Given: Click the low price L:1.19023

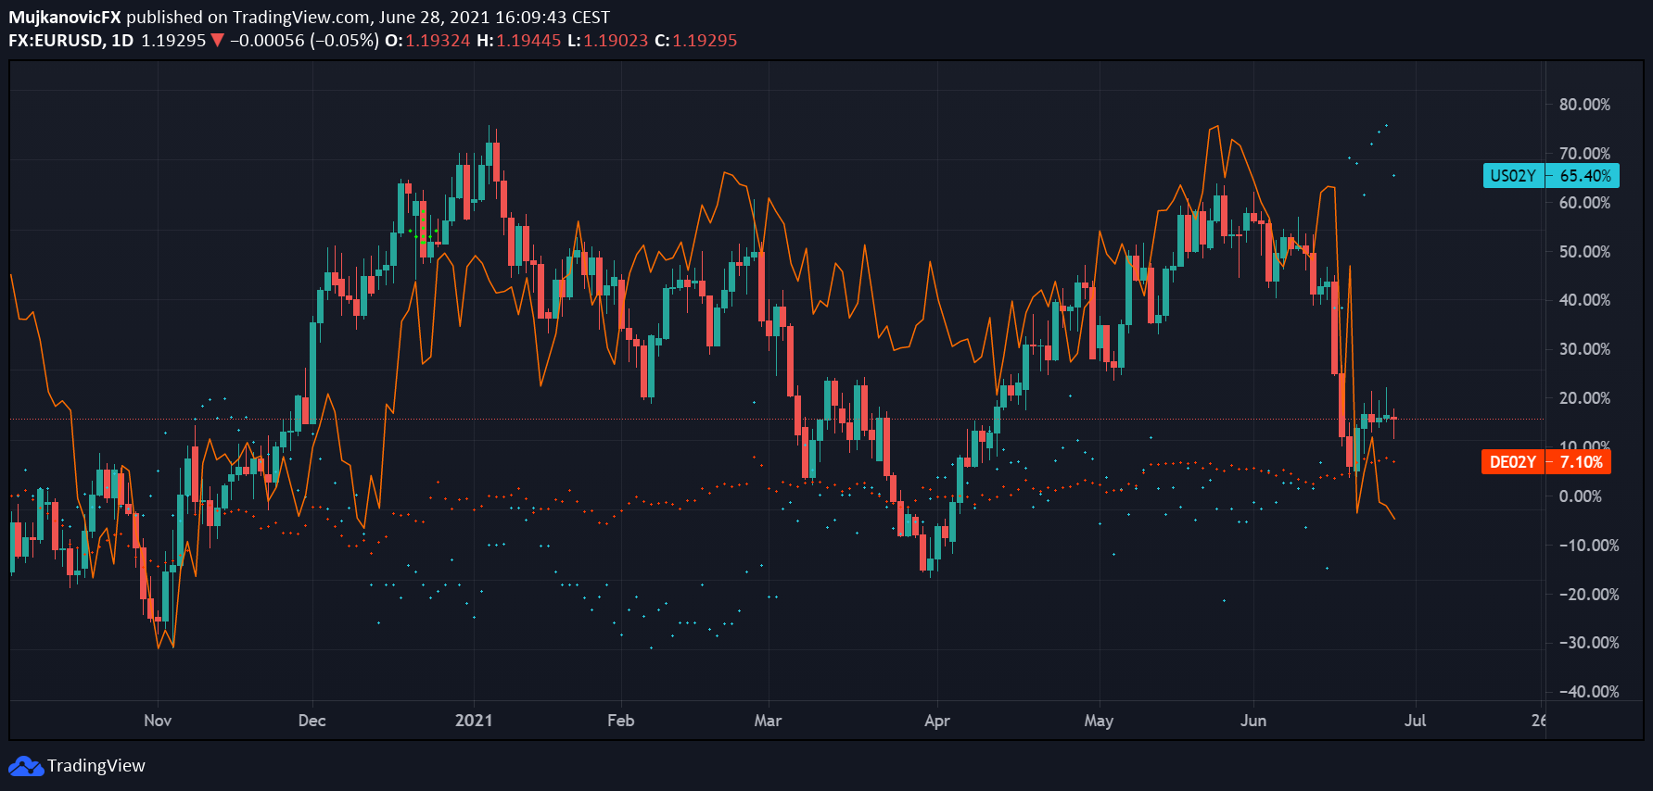Looking at the screenshot, I should (608, 41).
